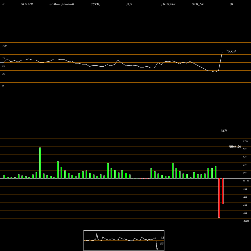Click the -60 label on MR axis

(x=245, y=205)
